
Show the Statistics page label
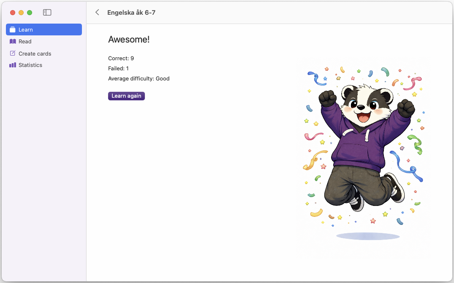(30, 65)
